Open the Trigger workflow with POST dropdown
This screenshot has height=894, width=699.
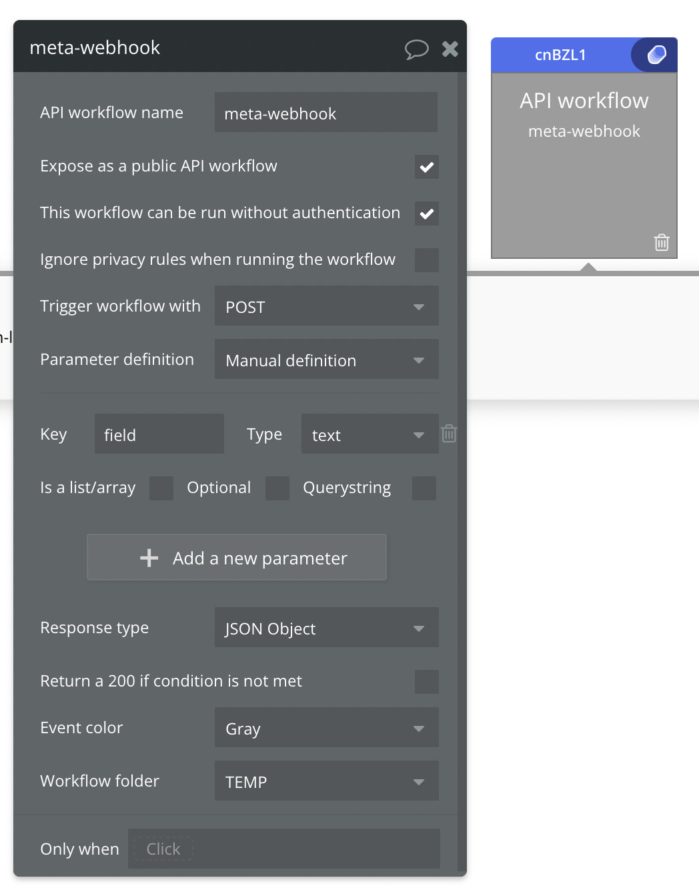(x=326, y=306)
